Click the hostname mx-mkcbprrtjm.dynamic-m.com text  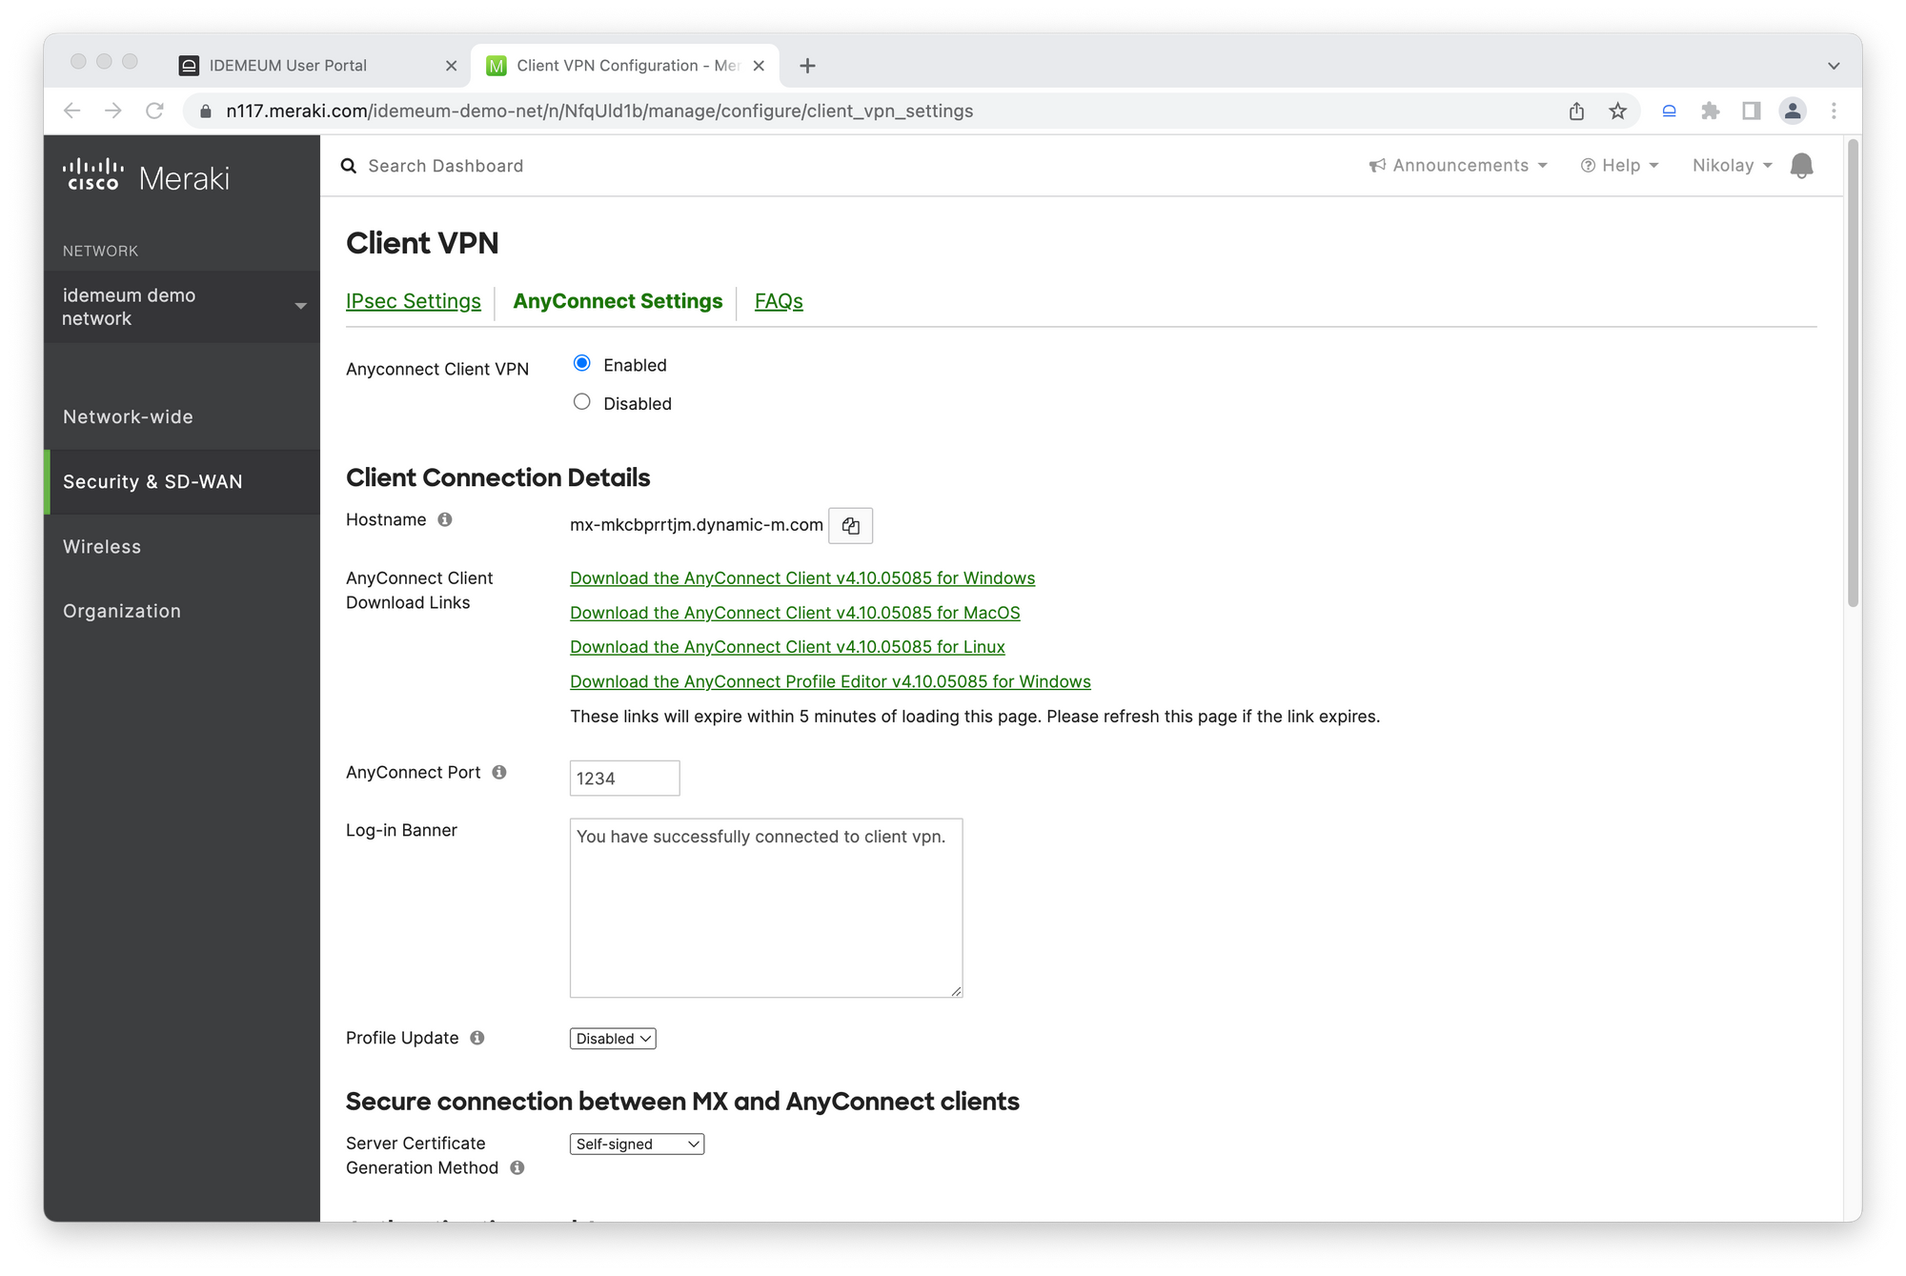696,525
